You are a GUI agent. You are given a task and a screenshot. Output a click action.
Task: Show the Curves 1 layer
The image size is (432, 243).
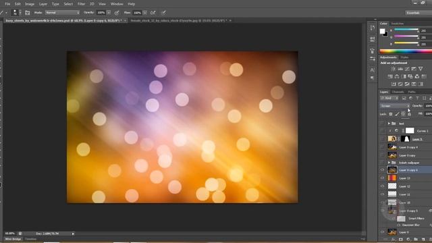click(383, 131)
